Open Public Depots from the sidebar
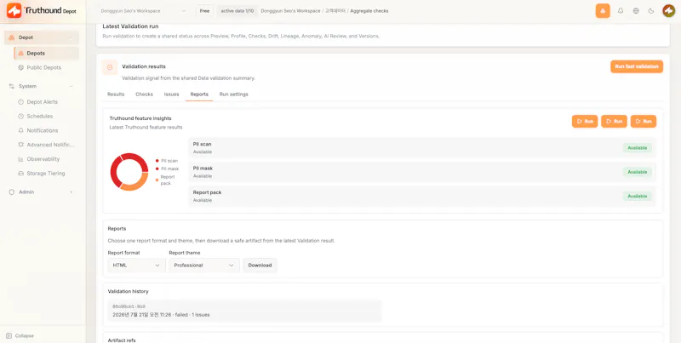Screen dimensions: 681x343 [43, 68]
